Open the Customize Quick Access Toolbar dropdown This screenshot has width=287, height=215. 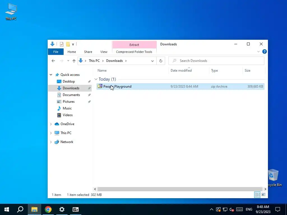pos(73,45)
